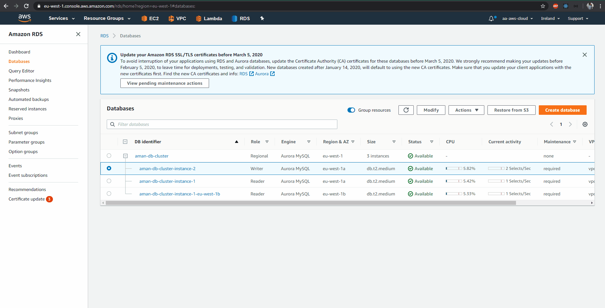The image size is (605, 308).
Task: Open table preferences gear icon
Action: click(x=585, y=124)
